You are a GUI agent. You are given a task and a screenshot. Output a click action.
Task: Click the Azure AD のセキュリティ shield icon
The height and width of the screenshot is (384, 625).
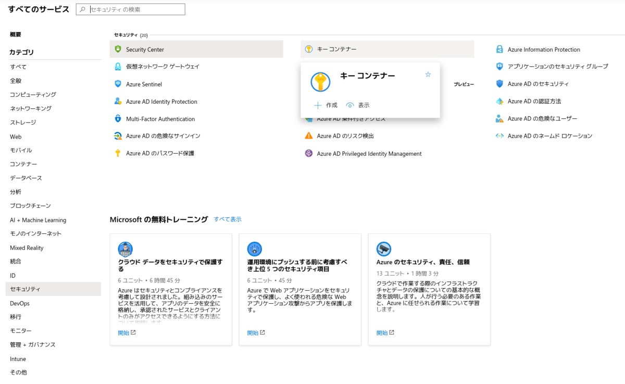[499, 84]
